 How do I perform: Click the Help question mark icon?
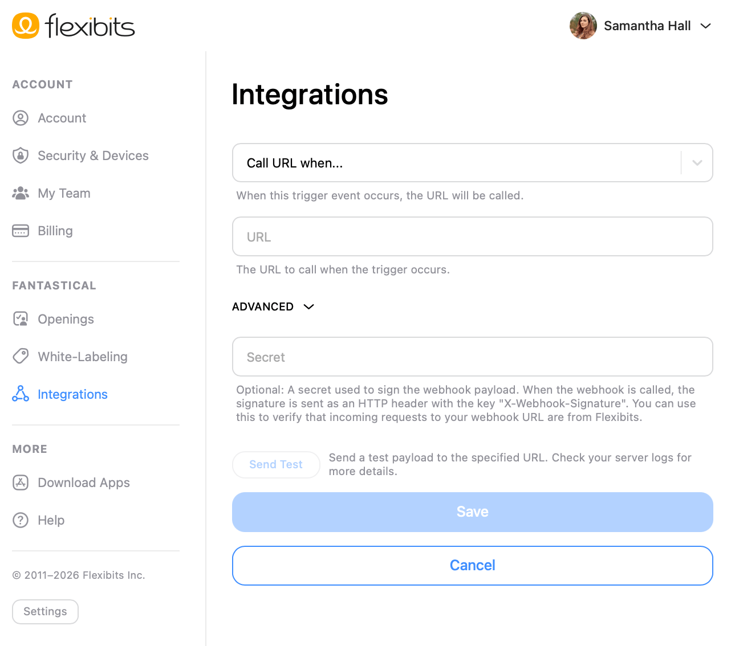(21, 520)
